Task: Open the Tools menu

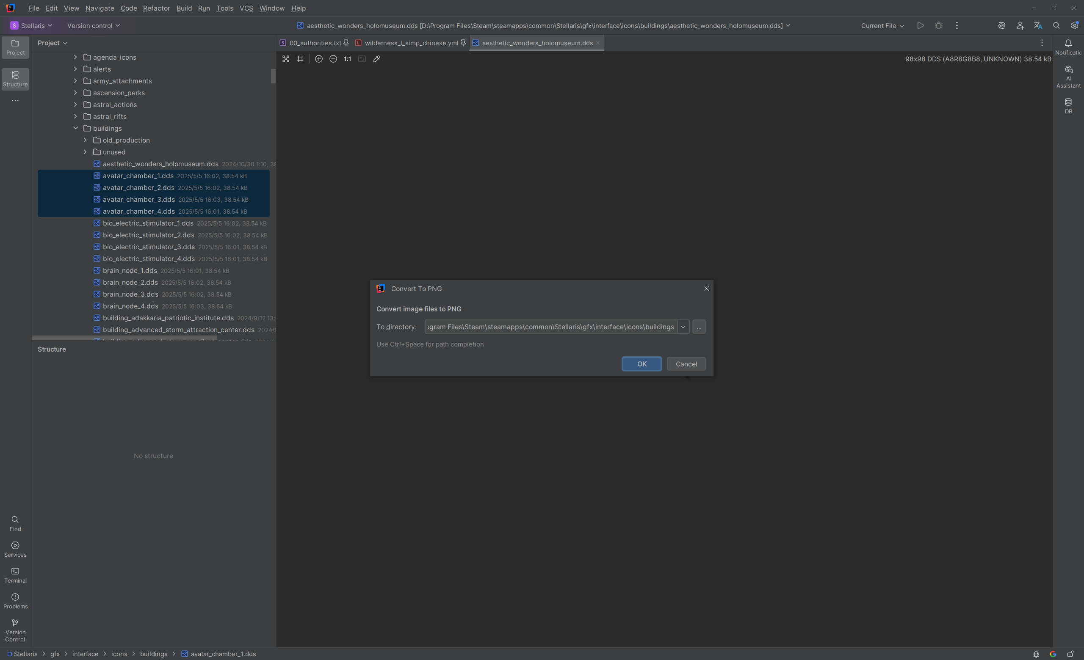Action: [x=224, y=8]
